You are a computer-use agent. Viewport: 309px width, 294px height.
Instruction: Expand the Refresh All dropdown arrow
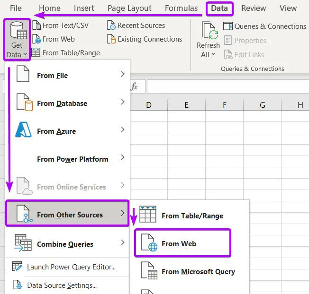[214, 54]
